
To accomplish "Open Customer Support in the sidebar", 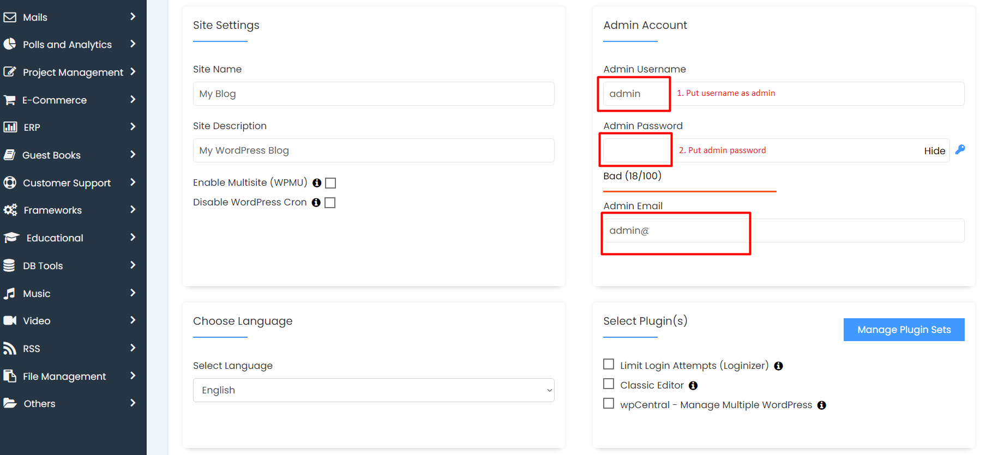I will click(x=67, y=183).
